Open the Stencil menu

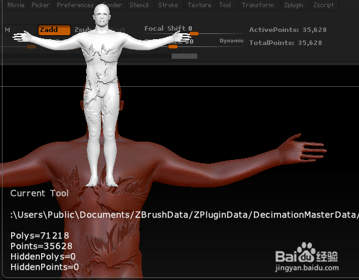(x=139, y=5)
